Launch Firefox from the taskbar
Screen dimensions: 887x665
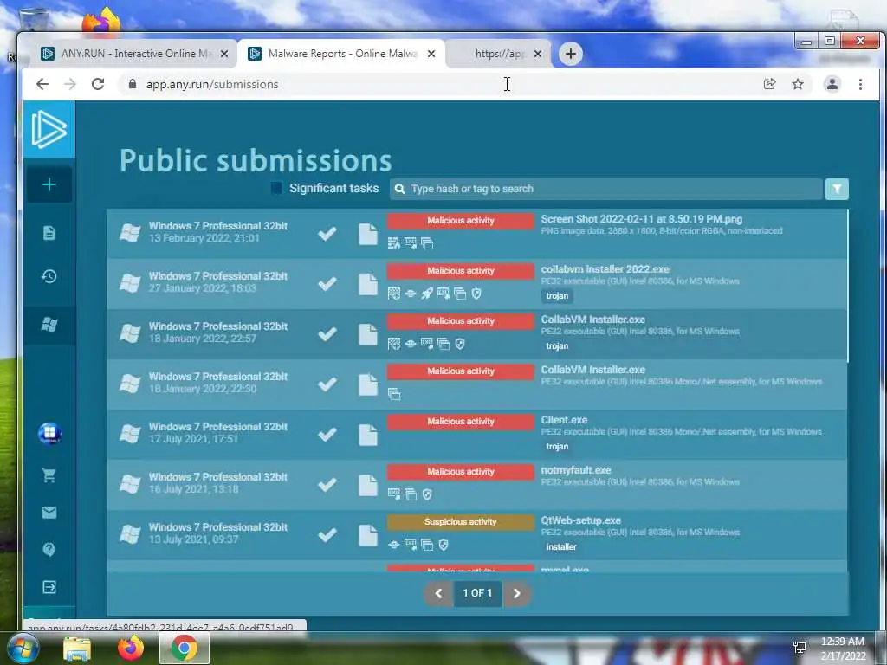click(x=131, y=648)
